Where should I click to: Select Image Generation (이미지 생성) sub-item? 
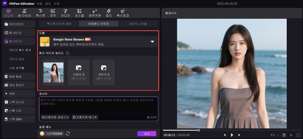17,59
